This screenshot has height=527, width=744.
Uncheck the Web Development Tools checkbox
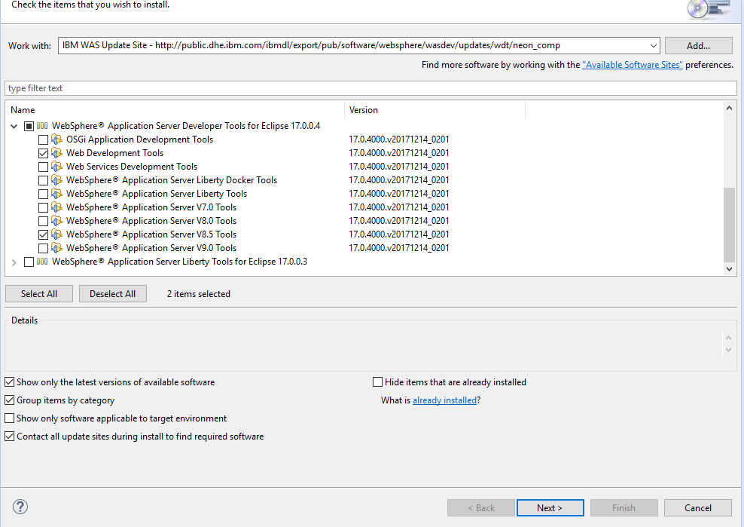coord(43,153)
